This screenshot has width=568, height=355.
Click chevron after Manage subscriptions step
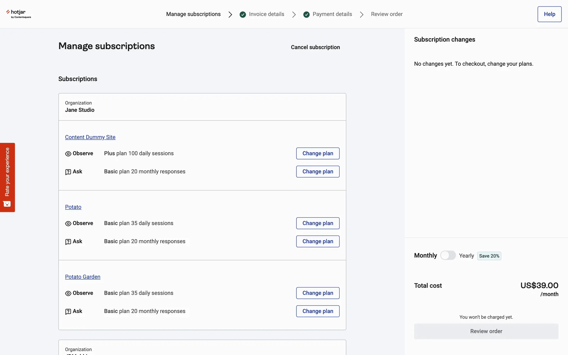230,14
